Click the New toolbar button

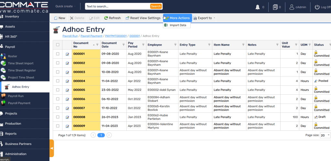[60, 18]
